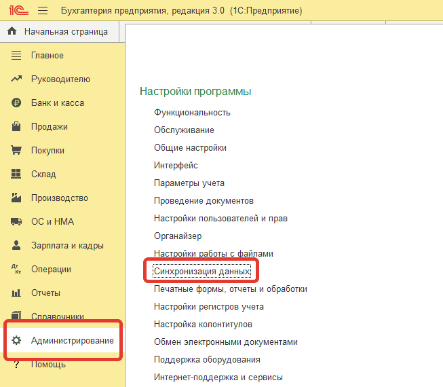The height and width of the screenshot is (387, 443).
Task: Click the Справочники books icon
Action: 16,316
